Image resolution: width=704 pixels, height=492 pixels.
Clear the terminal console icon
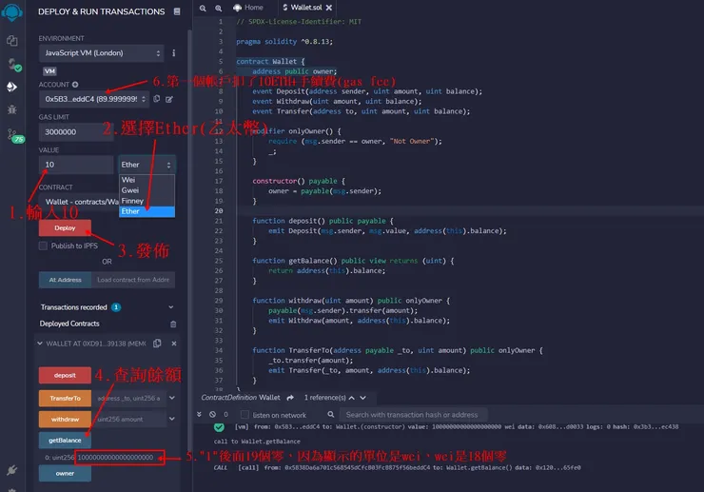click(212, 414)
